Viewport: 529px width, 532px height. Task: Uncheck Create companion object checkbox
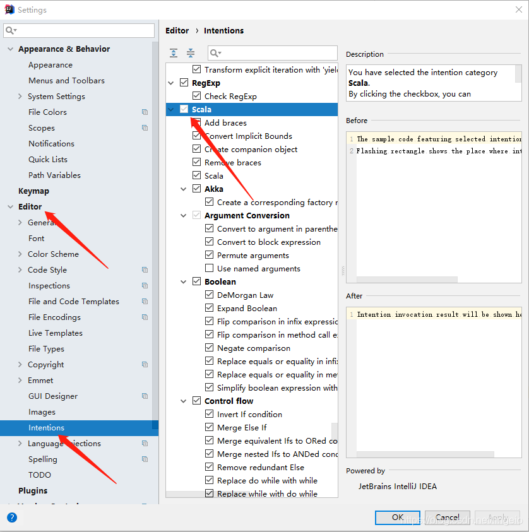coord(196,148)
